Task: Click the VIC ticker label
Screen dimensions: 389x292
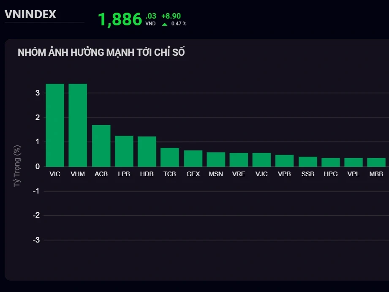Action: pyautogui.click(x=55, y=174)
